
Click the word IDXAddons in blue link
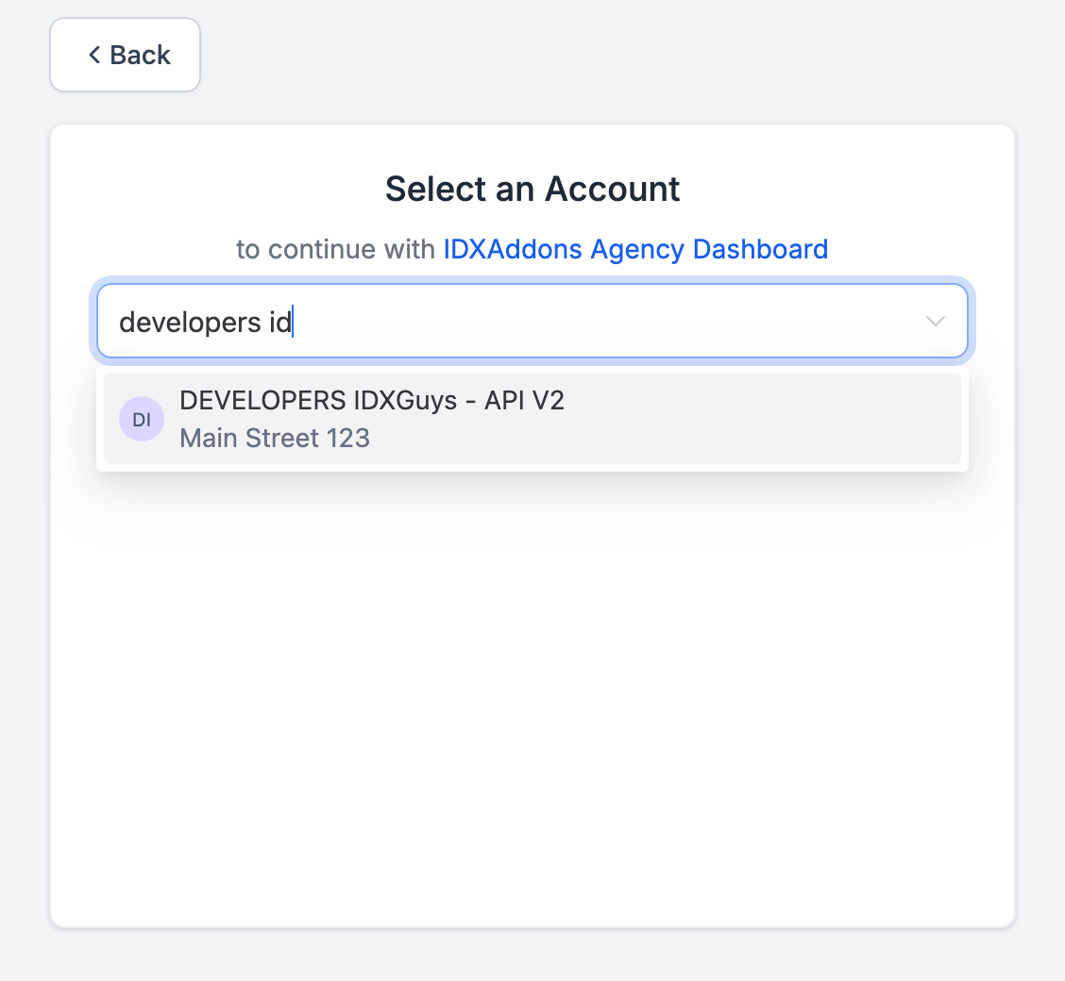[513, 249]
